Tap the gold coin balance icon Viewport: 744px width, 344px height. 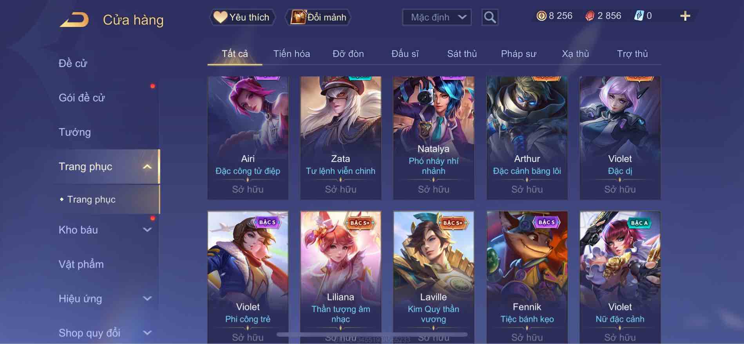click(541, 16)
